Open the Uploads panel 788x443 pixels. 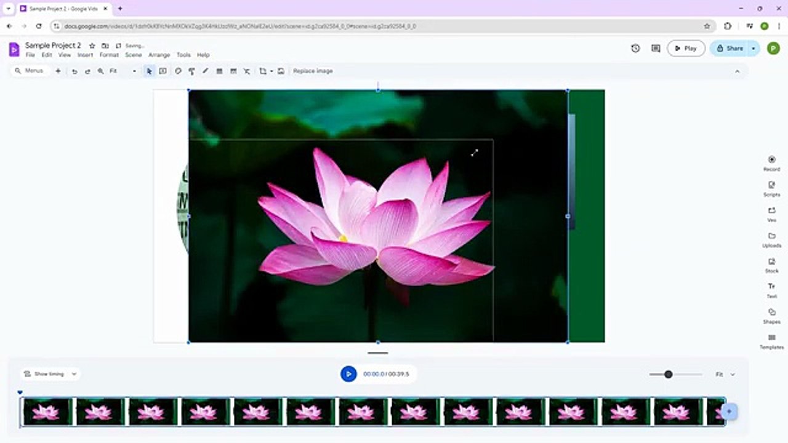(x=771, y=239)
